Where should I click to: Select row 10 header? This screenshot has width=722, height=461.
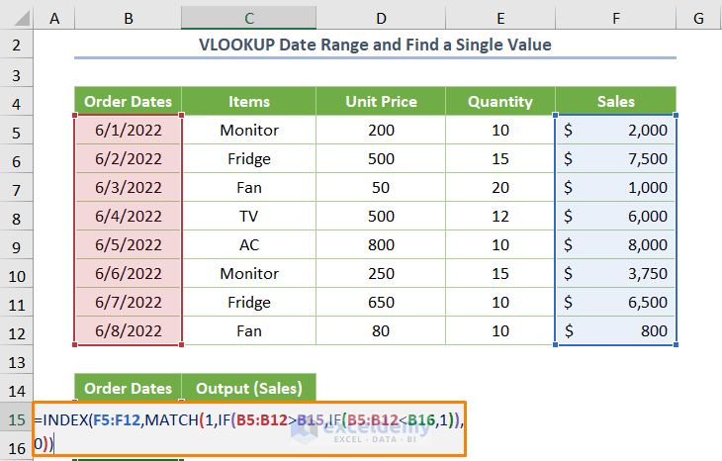point(17,274)
